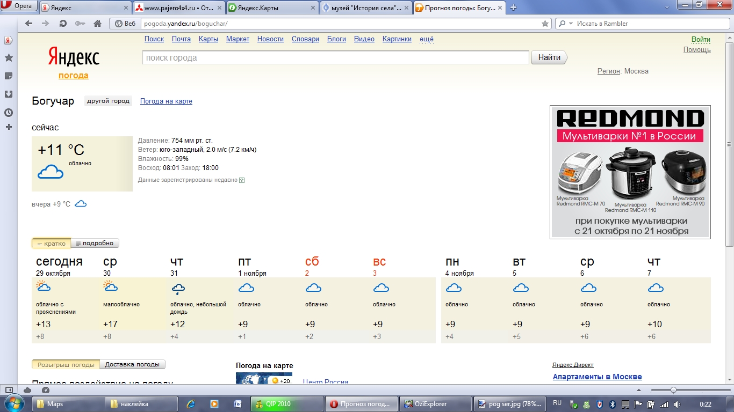Open a new tab with the plus button
The image size is (734, 412).
click(513, 8)
